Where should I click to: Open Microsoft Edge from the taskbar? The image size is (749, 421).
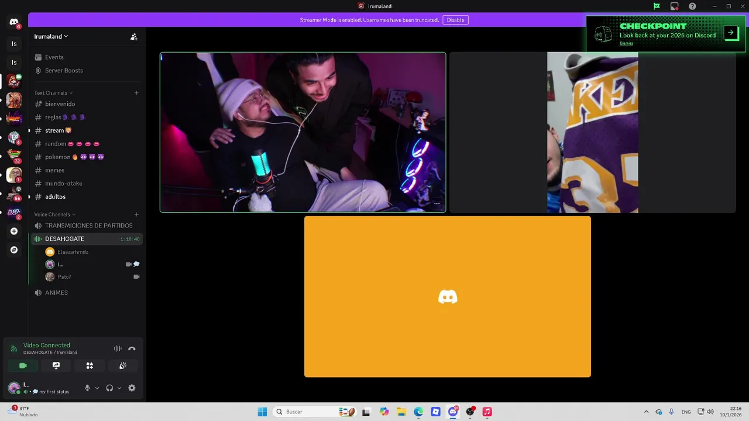(x=418, y=412)
